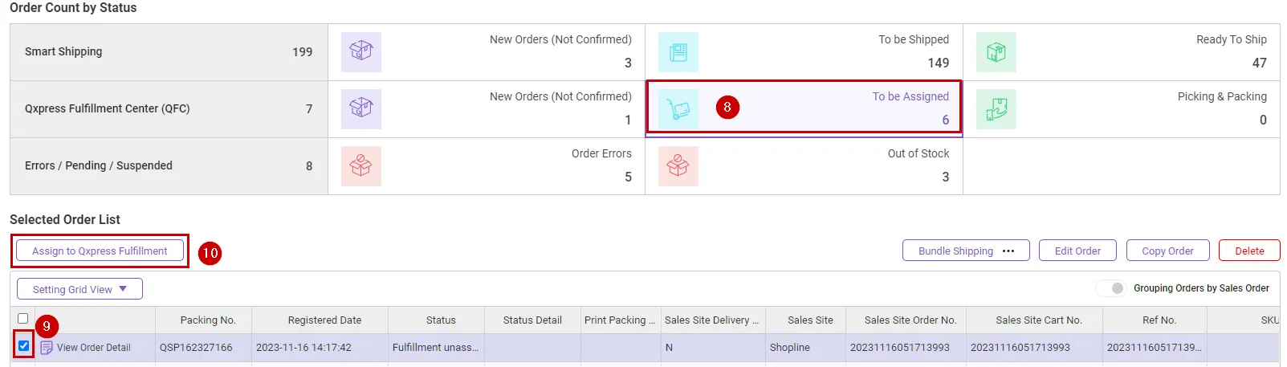Click the Ready To Ship package icon
Image resolution: width=1287 pixels, height=367 pixels.
(996, 52)
